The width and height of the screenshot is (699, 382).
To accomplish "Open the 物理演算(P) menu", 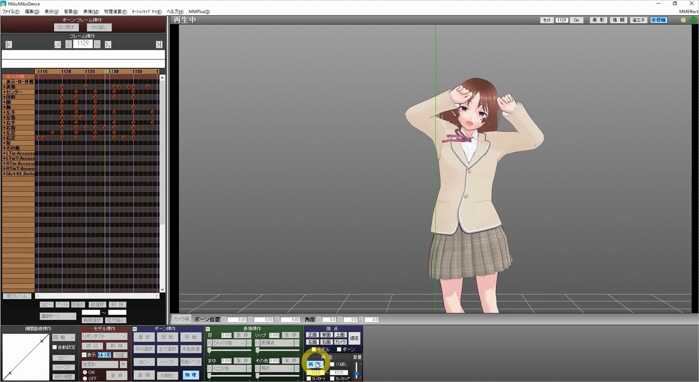I will [x=115, y=11].
